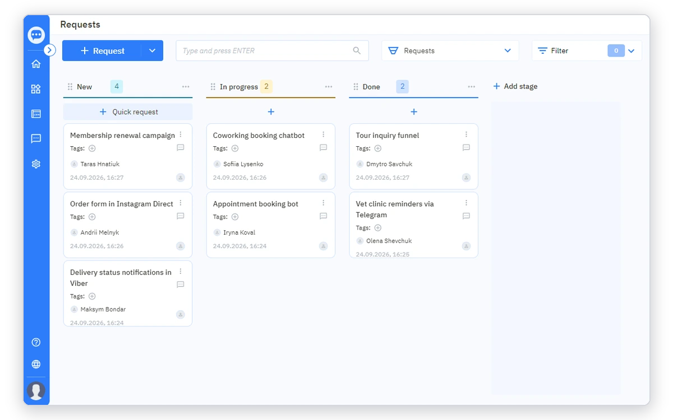The width and height of the screenshot is (673, 420).
Task: Select contact Iryna Koval
Action: 239,232
